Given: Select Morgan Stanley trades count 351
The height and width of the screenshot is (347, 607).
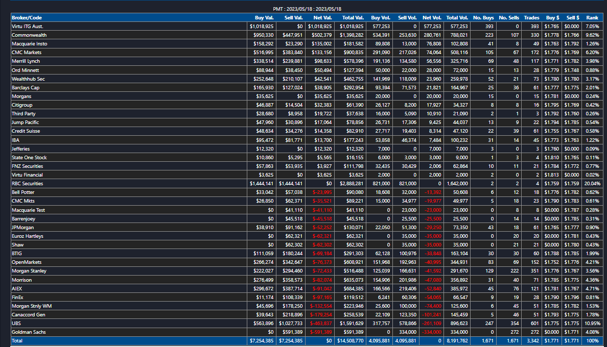Looking at the screenshot, I should [534, 271].
